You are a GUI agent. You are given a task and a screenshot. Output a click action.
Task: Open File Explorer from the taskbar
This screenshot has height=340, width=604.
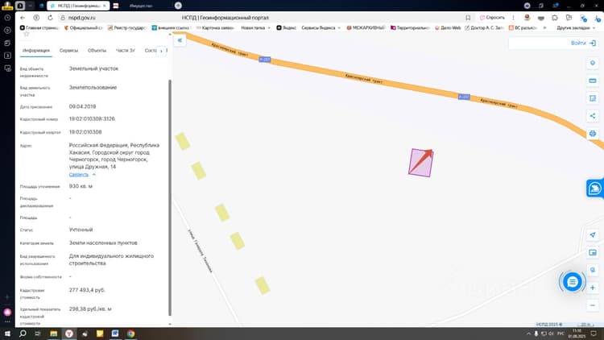point(53,334)
